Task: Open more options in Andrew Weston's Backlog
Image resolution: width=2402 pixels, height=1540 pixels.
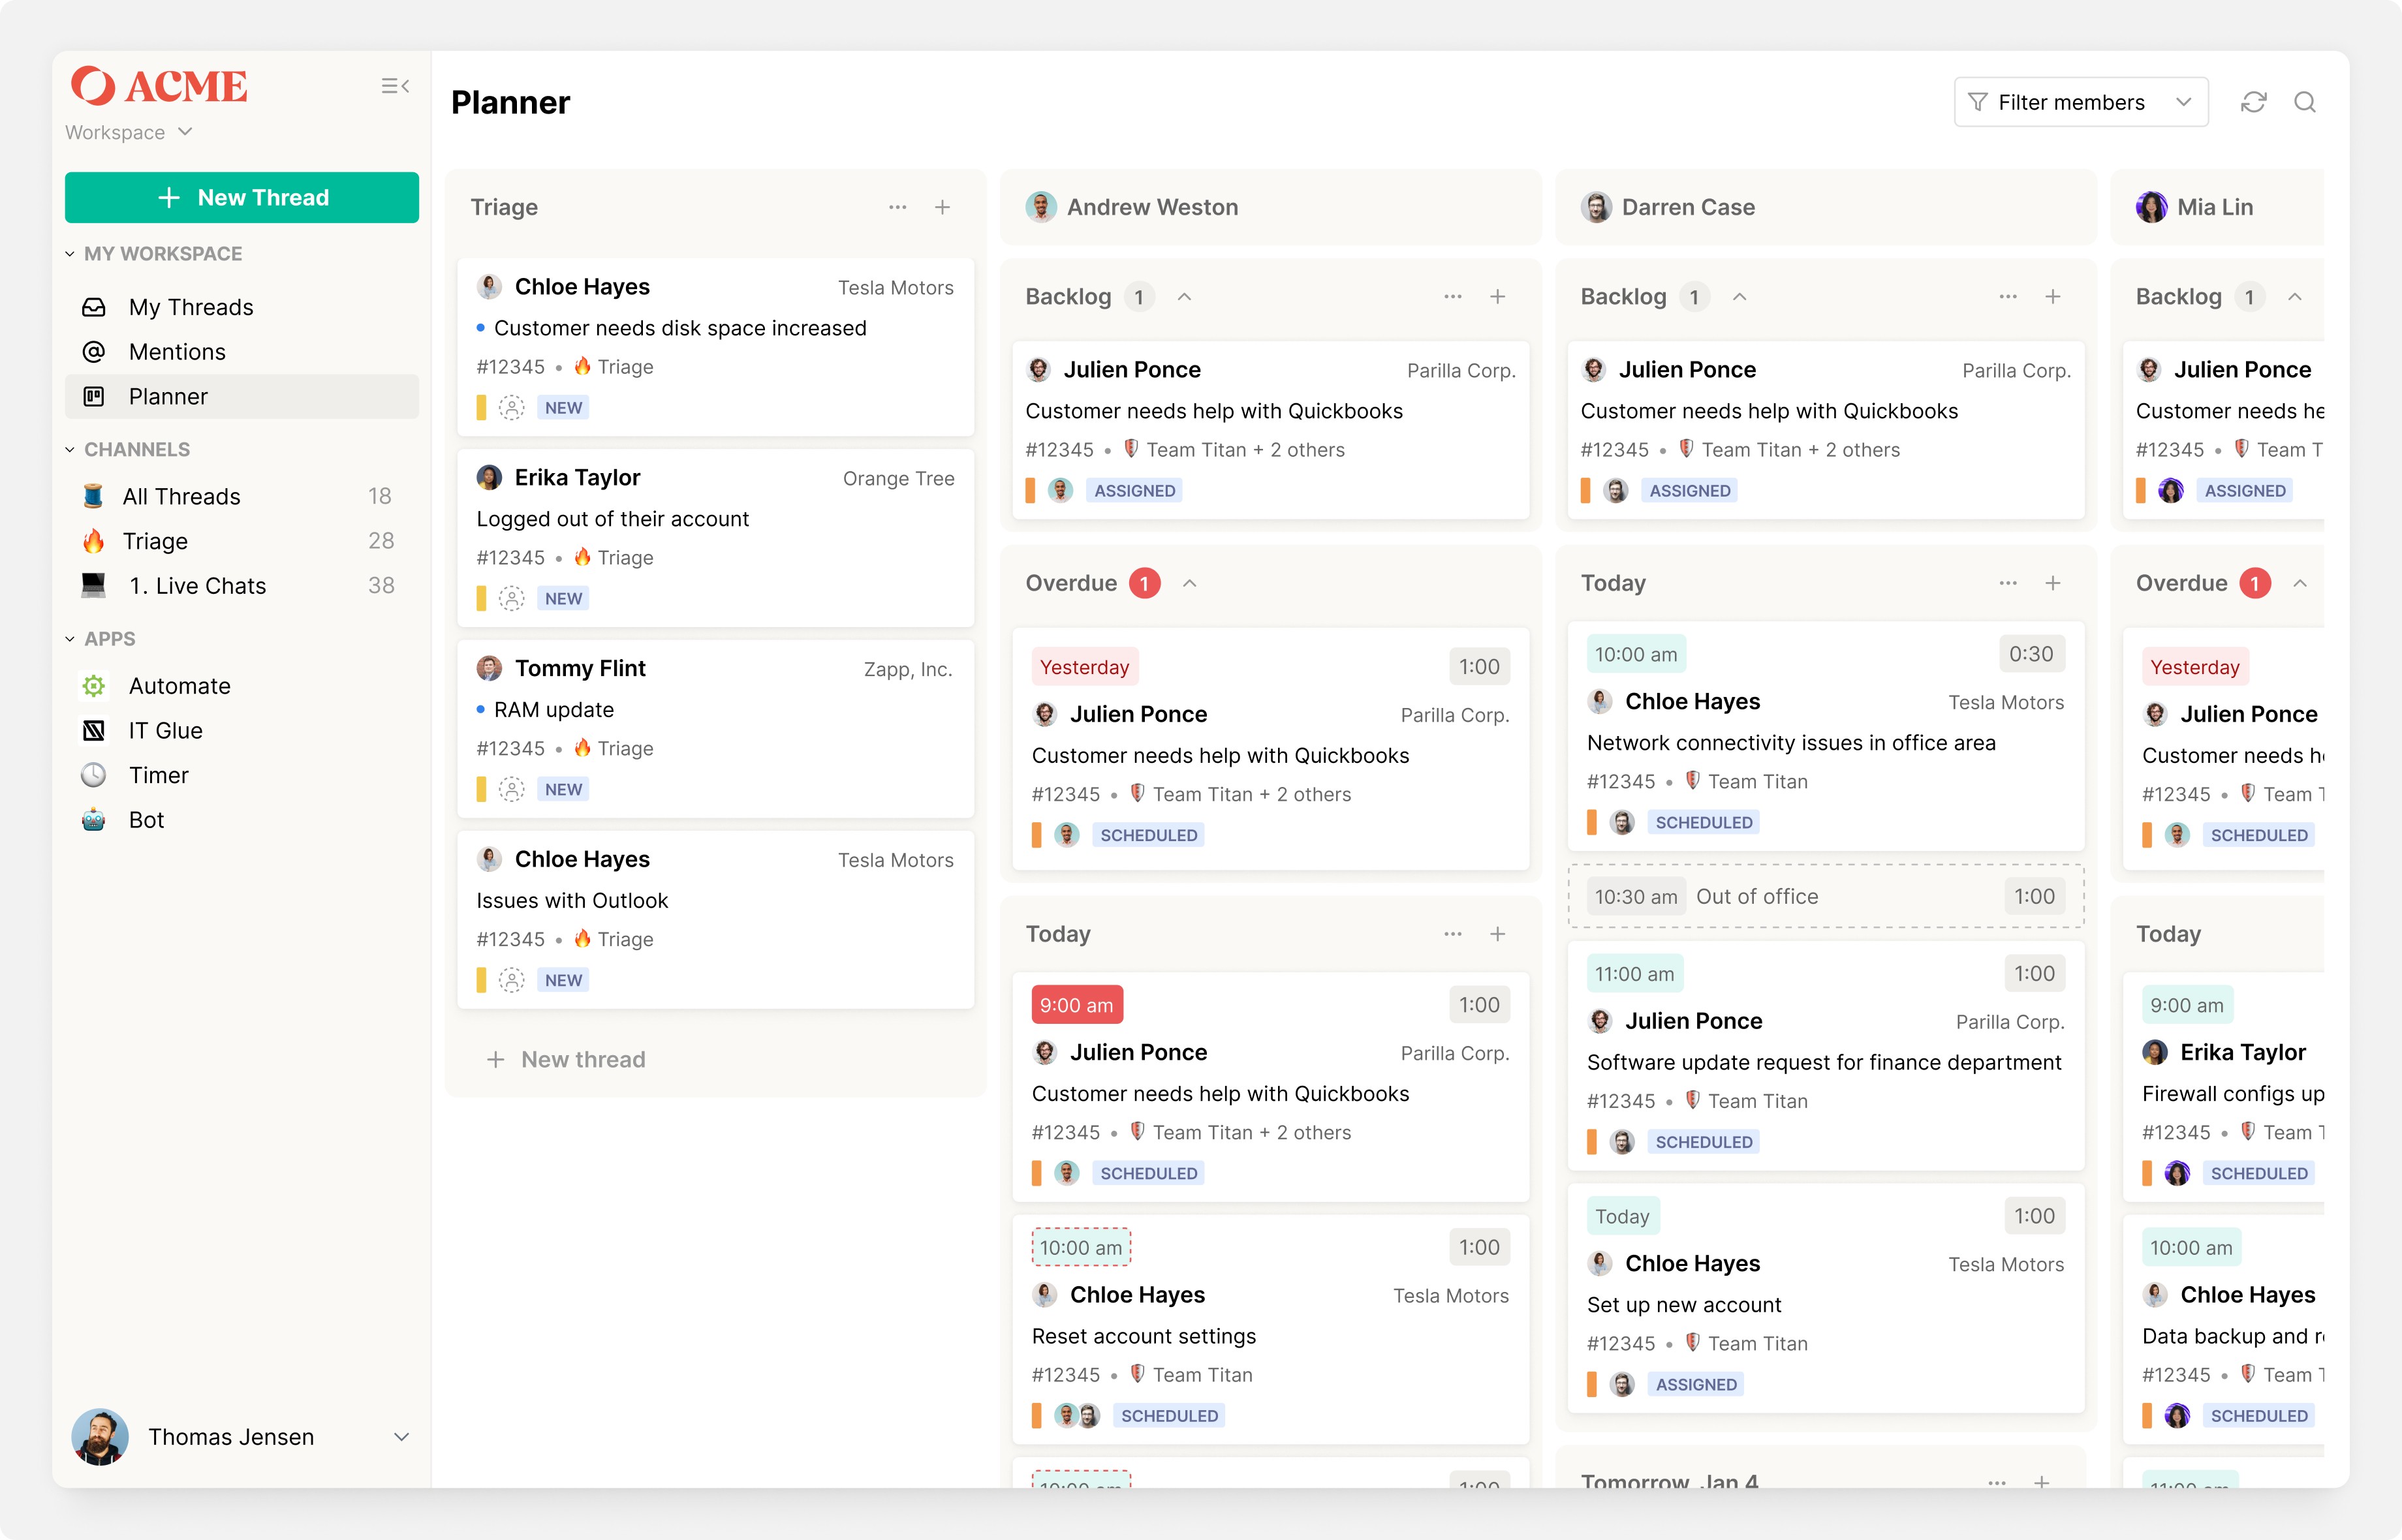Action: (x=1452, y=297)
